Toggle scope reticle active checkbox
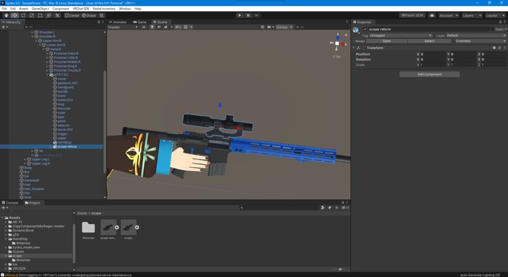 coord(365,29)
